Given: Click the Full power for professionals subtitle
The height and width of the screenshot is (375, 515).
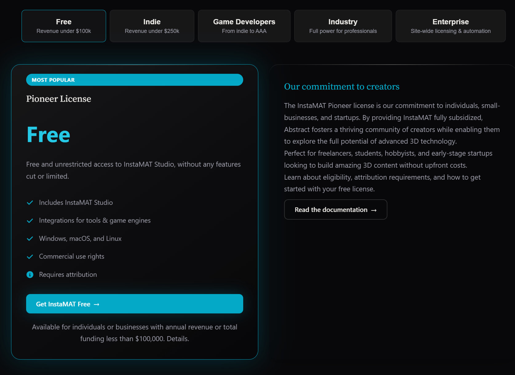Looking at the screenshot, I should tap(343, 31).
